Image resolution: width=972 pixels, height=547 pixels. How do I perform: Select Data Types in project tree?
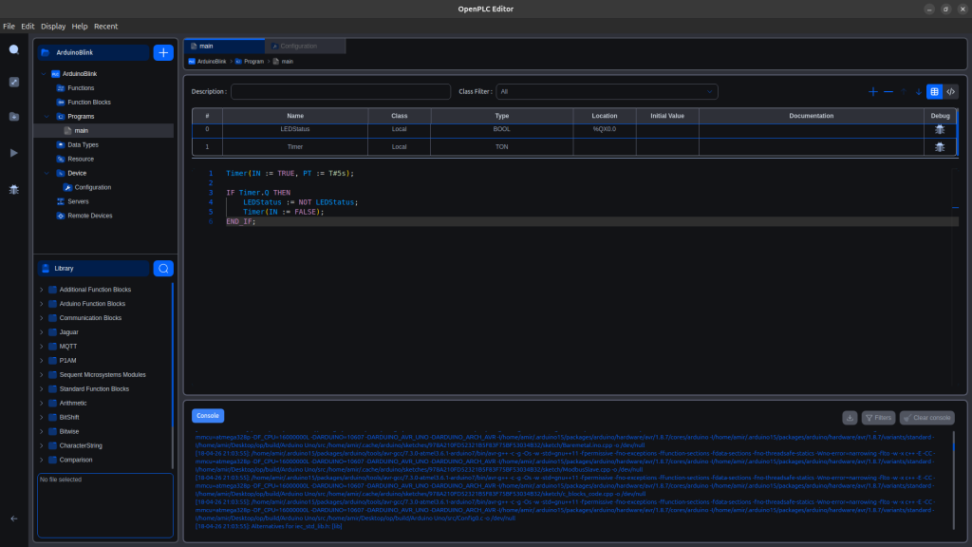pyautogui.click(x=83, y=145)
